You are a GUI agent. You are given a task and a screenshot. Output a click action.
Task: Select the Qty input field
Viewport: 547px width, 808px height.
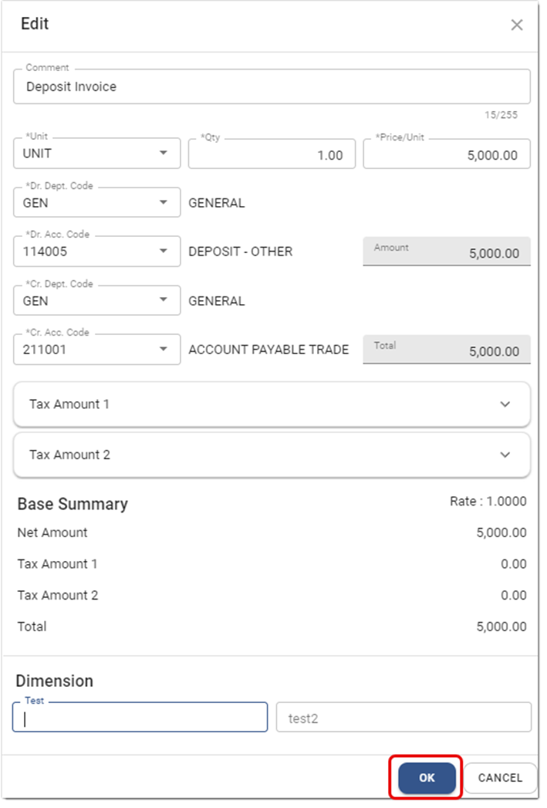click(272, 154)
